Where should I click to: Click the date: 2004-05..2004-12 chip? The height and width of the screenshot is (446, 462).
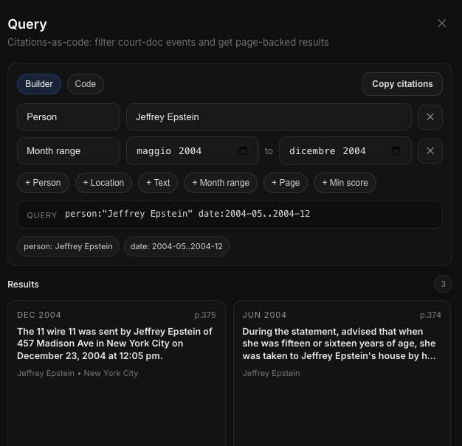[x=176, y=246]
